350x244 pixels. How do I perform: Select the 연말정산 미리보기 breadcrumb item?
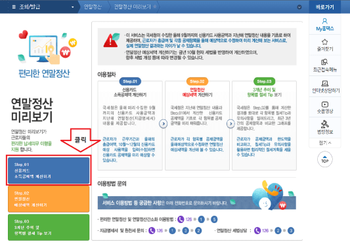coord(133,7)
